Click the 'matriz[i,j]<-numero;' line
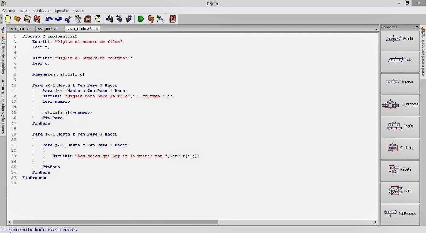The image size is (426, 233). (67, 112)
